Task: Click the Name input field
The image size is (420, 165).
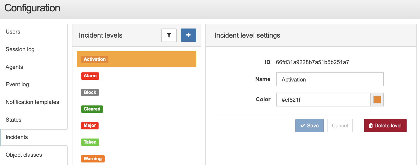Action: point(330,79)
